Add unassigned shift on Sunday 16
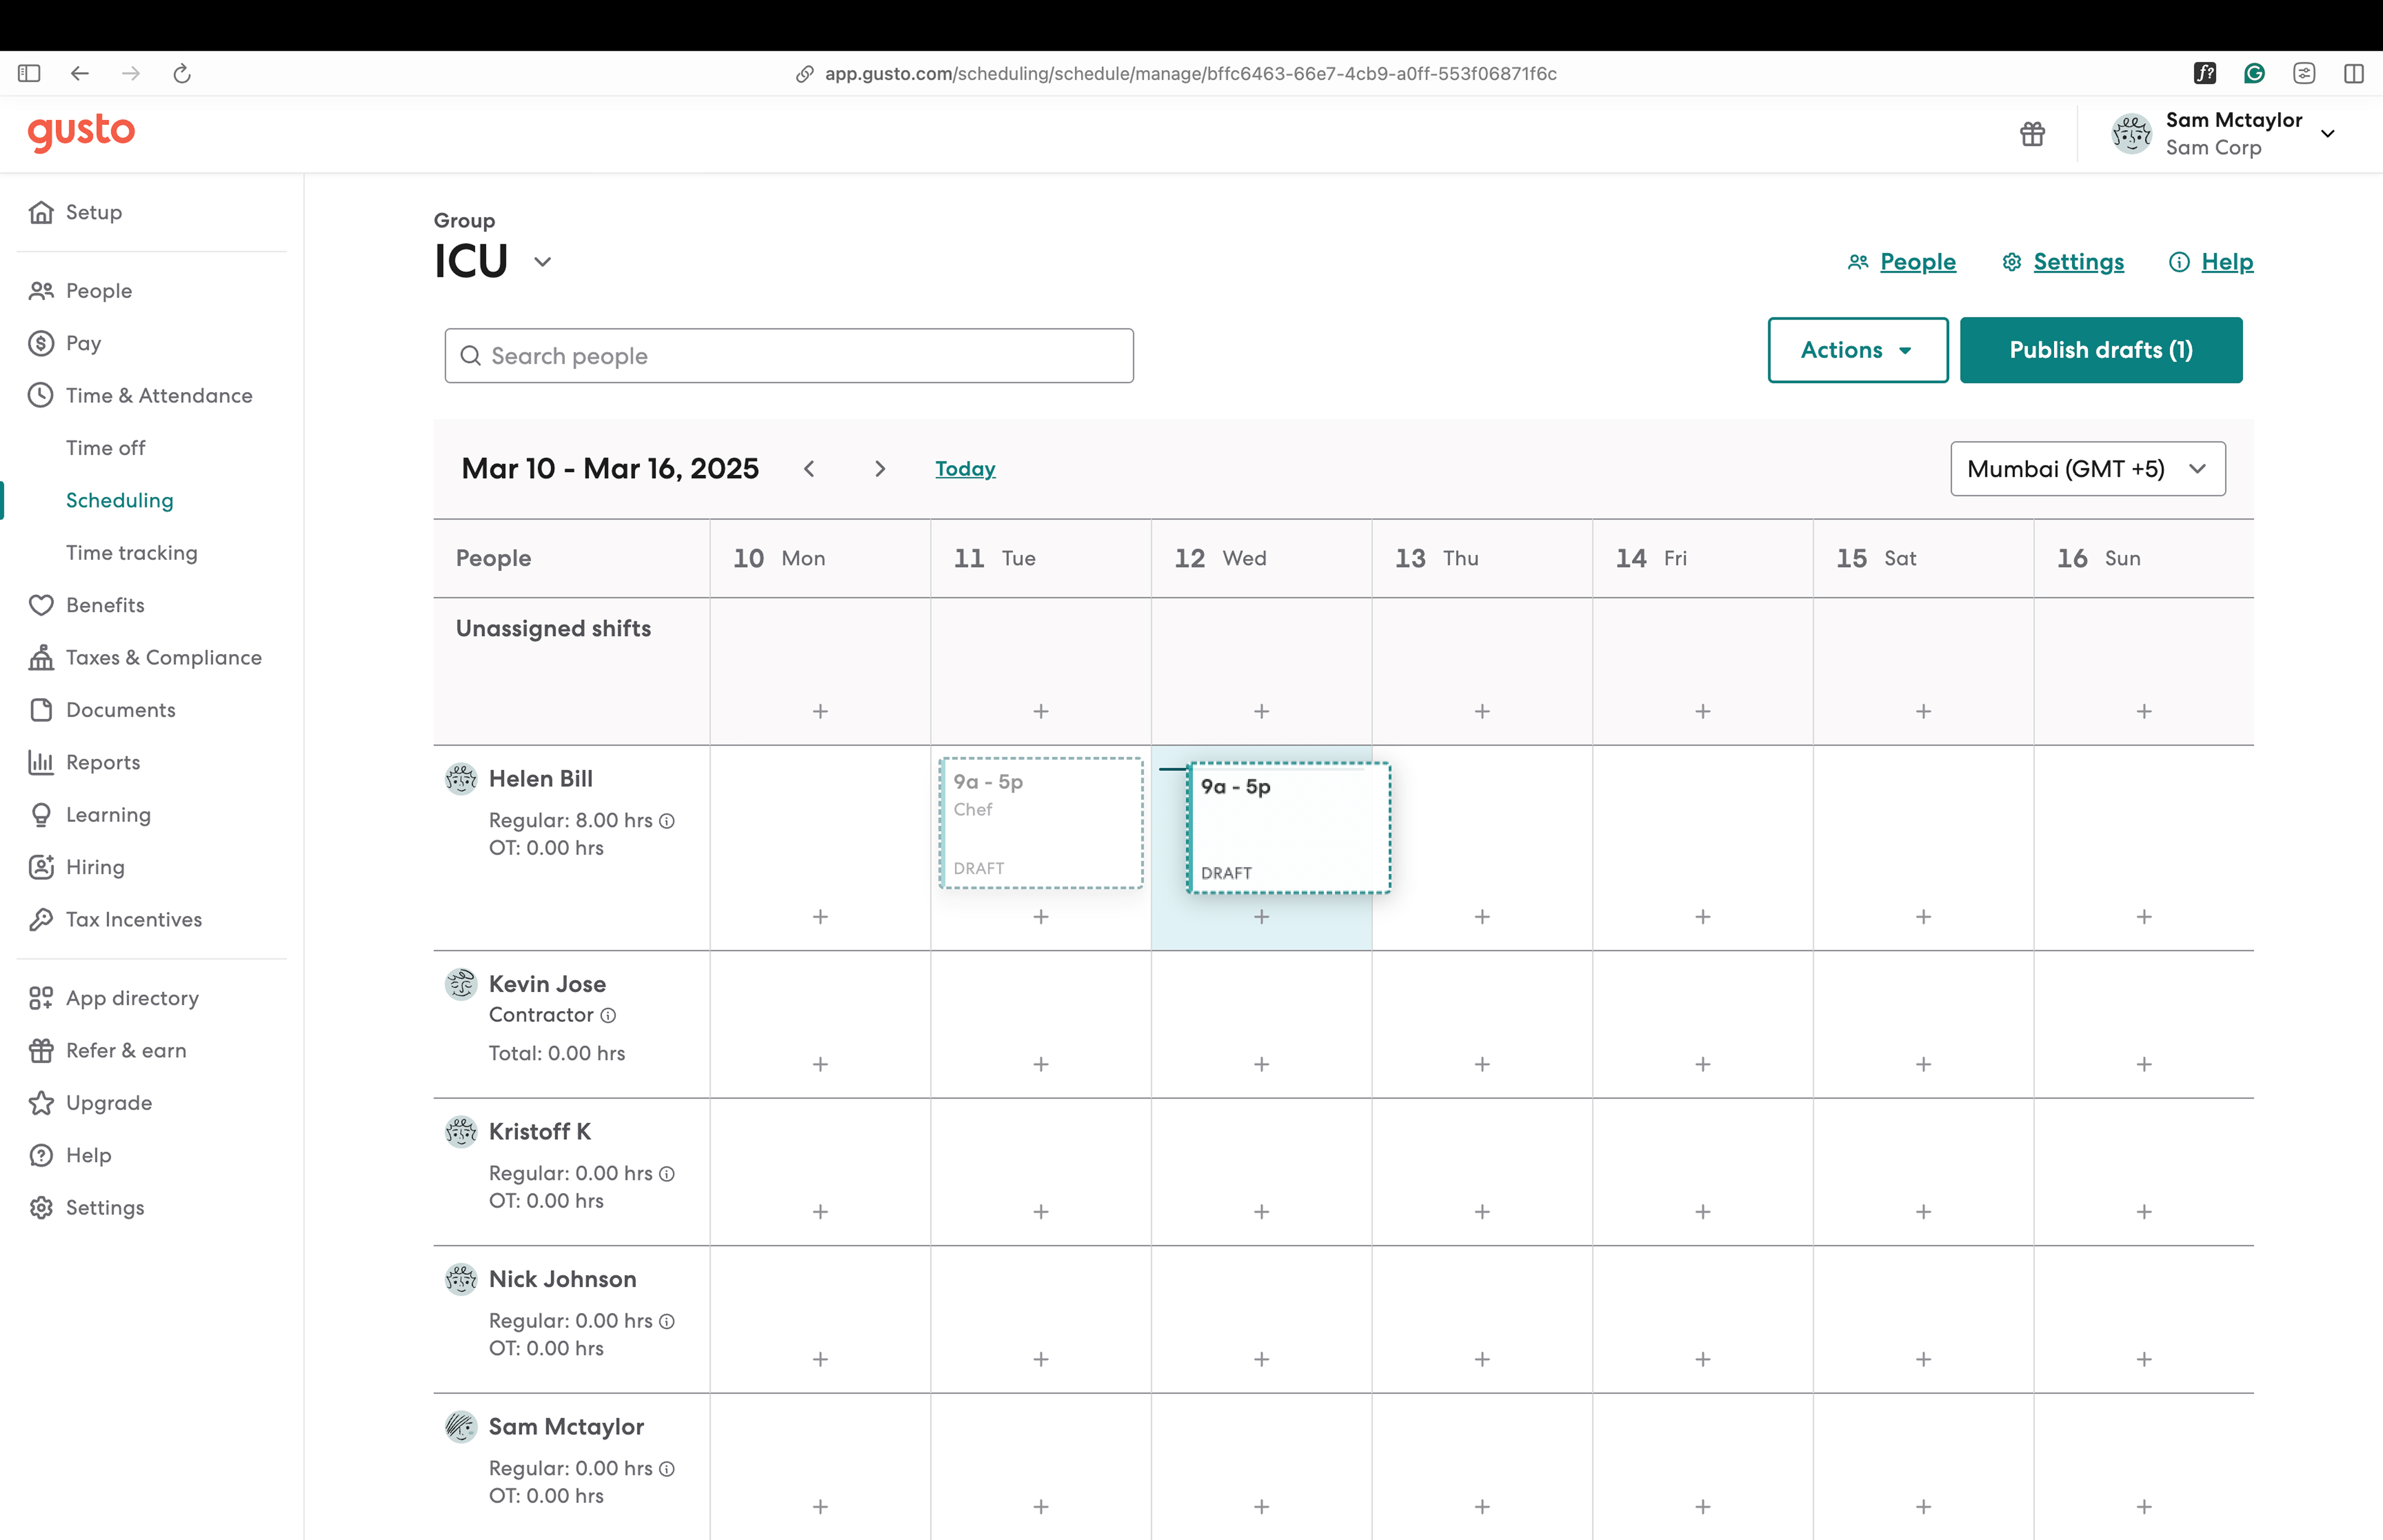The image size is (2383, 1540). tap(2144, 711)
